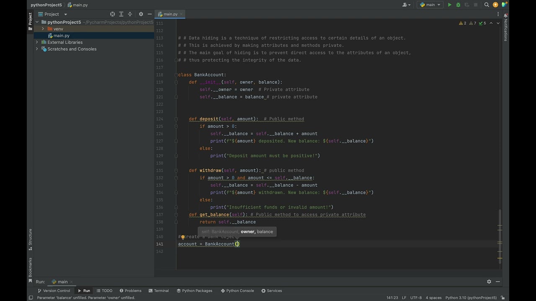Click the orange IDE update arrow icon
Image resolution: width=536 pixels, height=301 pixels.
click(495, 5)
